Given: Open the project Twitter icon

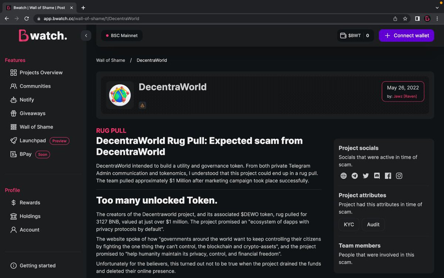Looking at the screenshot, I should [x=366, y=176].
